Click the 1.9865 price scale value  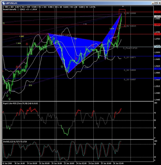(x=157, y=19)
